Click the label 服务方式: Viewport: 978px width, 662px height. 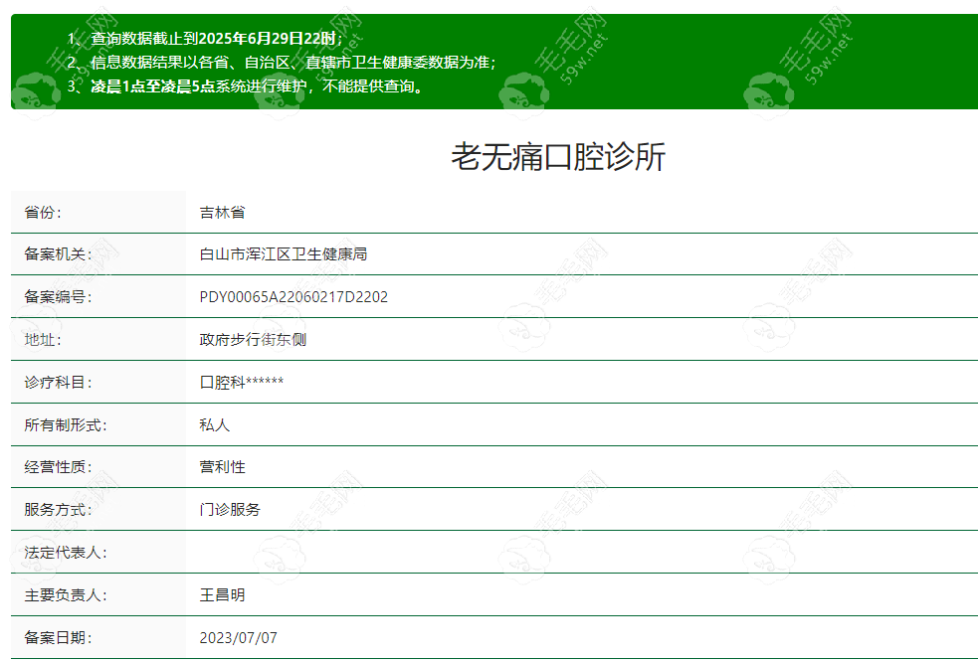click(58, 510)
